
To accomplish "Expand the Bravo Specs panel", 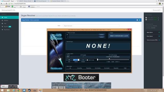I will click(x=153, y=36).
